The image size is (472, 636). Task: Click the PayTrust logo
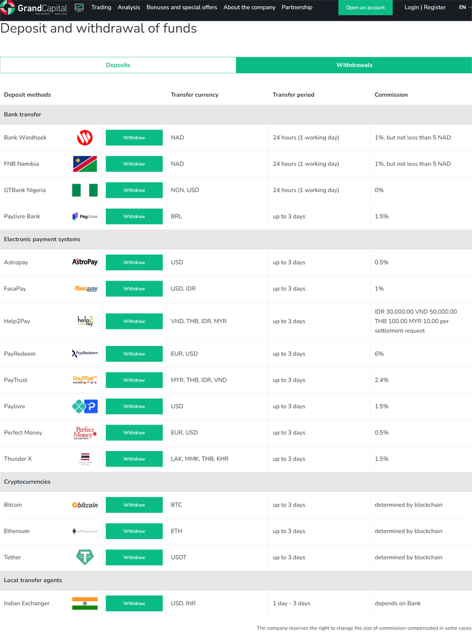click(85, 380)
